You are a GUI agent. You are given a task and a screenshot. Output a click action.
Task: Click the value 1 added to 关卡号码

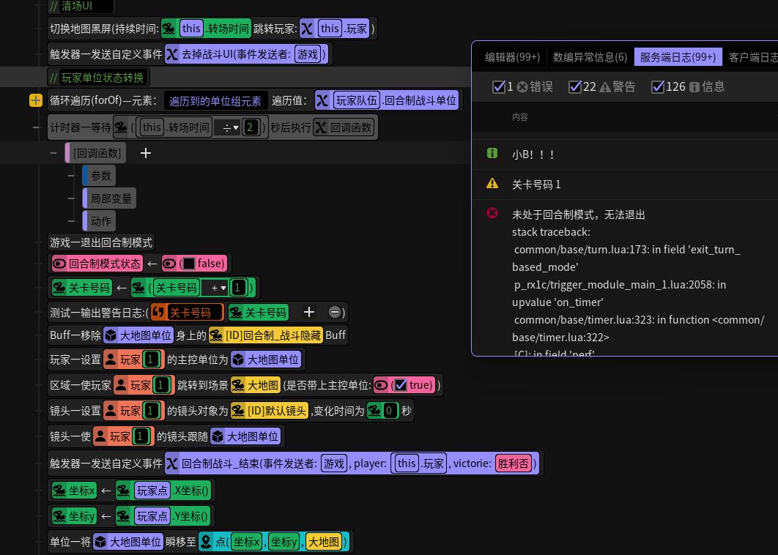tap(237, 288)
